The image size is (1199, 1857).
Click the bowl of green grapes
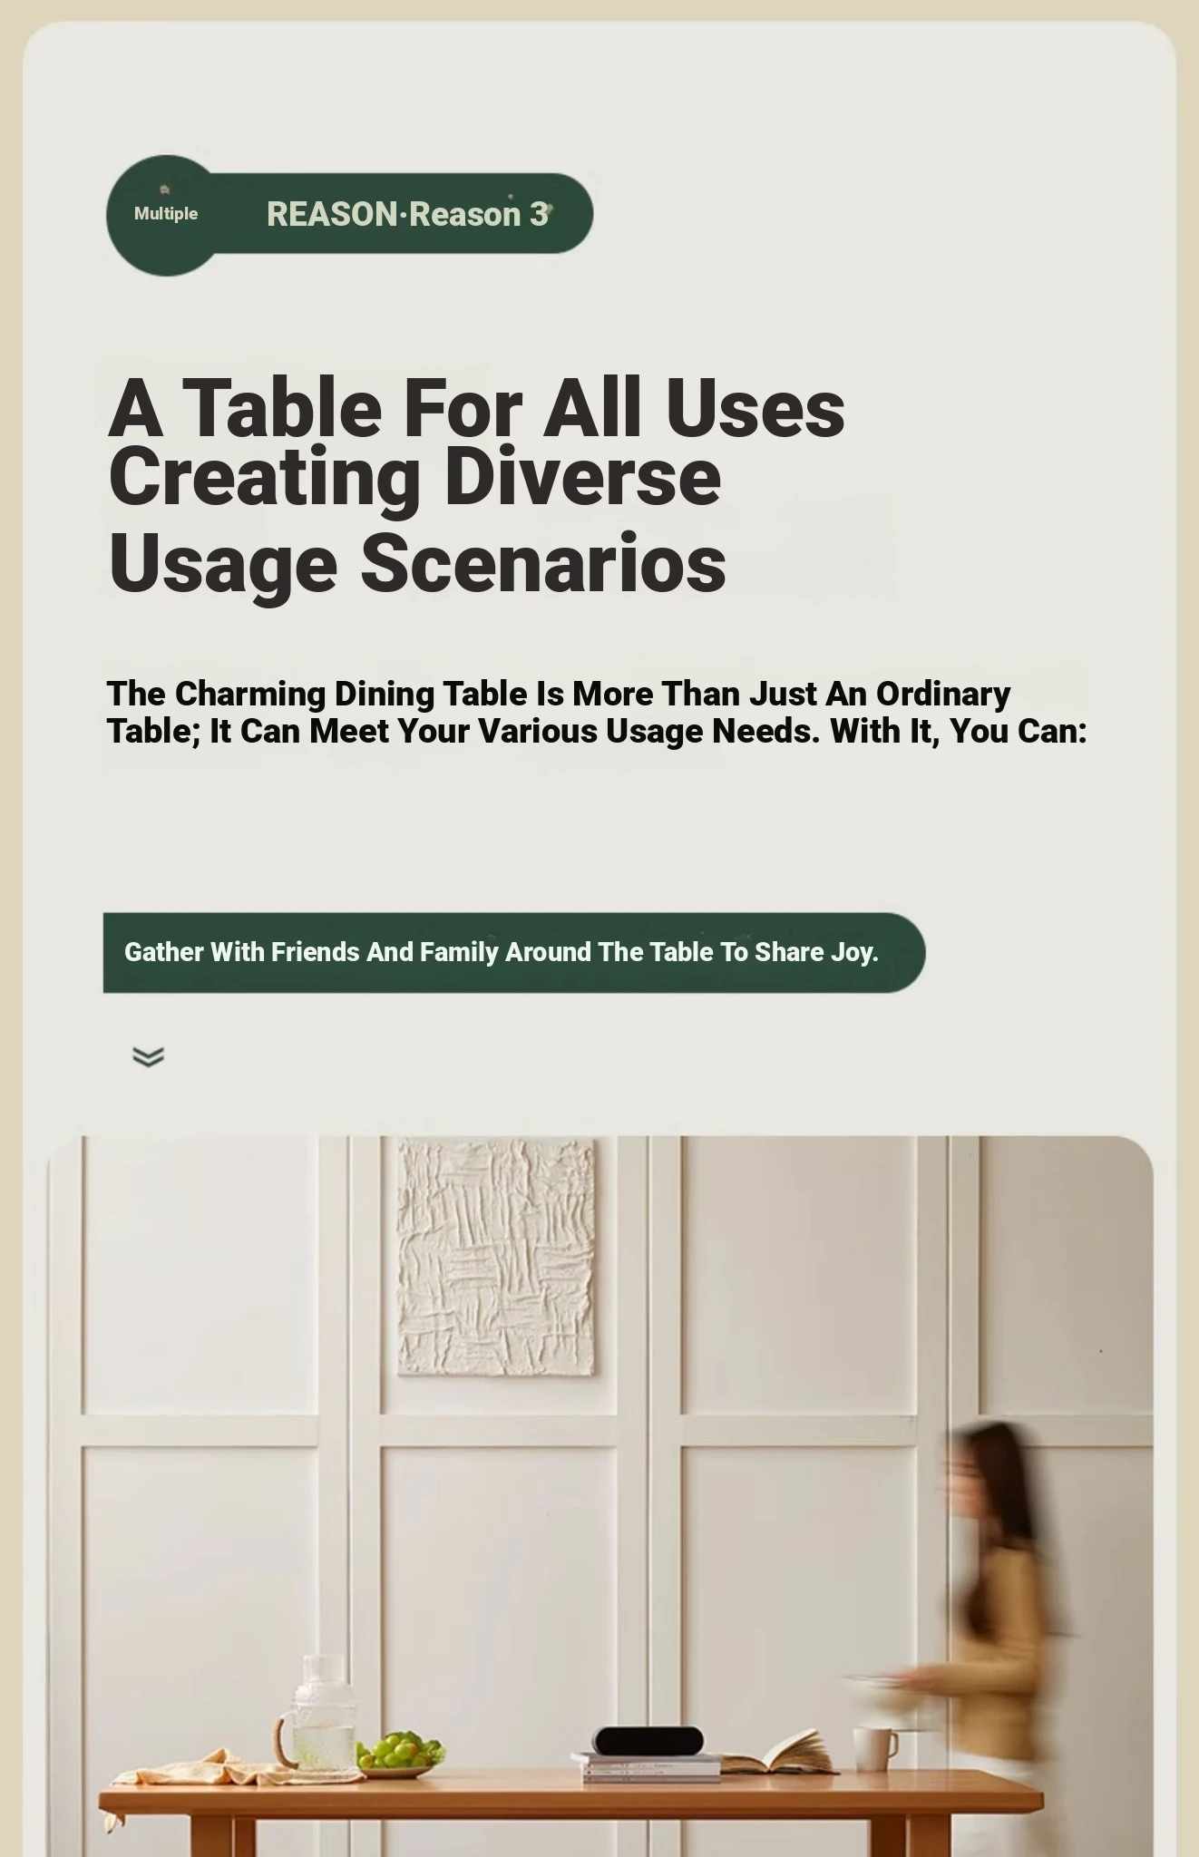pos(399,1754)
